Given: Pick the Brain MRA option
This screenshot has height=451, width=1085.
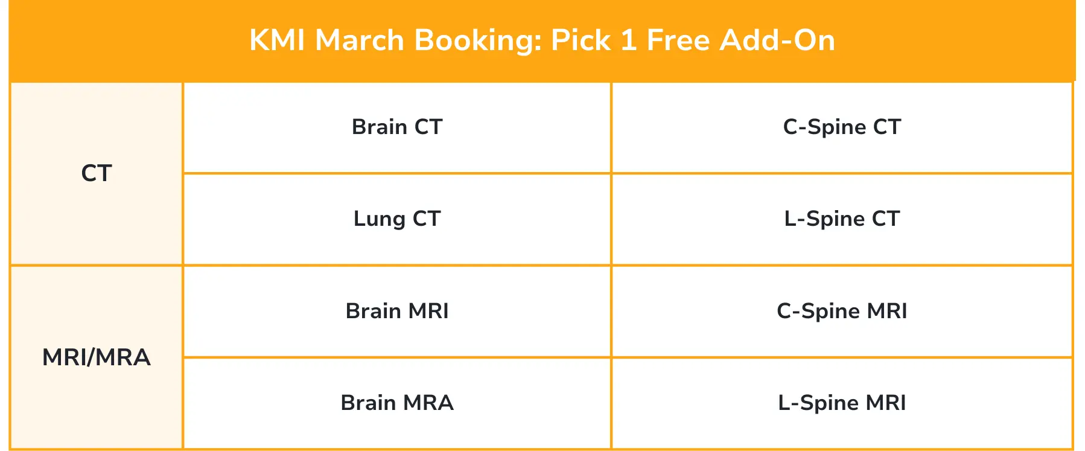Looking at the screenshot, I should click(x=397, y=403).
